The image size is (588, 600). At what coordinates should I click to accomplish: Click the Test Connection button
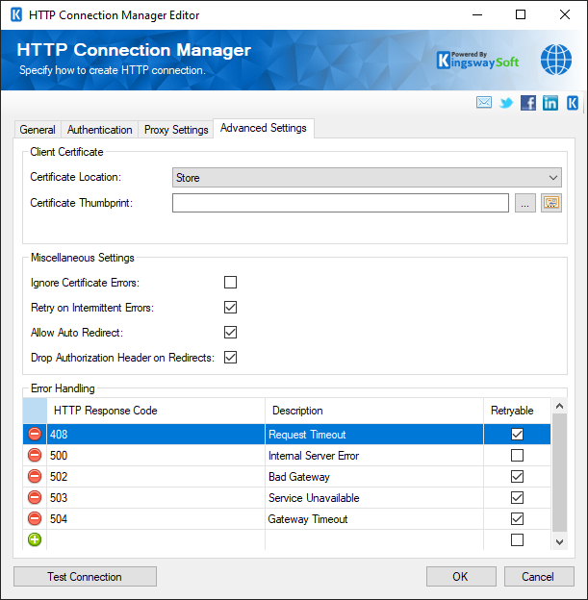[85, 577]
